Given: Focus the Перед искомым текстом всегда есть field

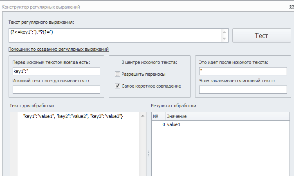Looking at the screenshot, I should click(x=56, y=71).
